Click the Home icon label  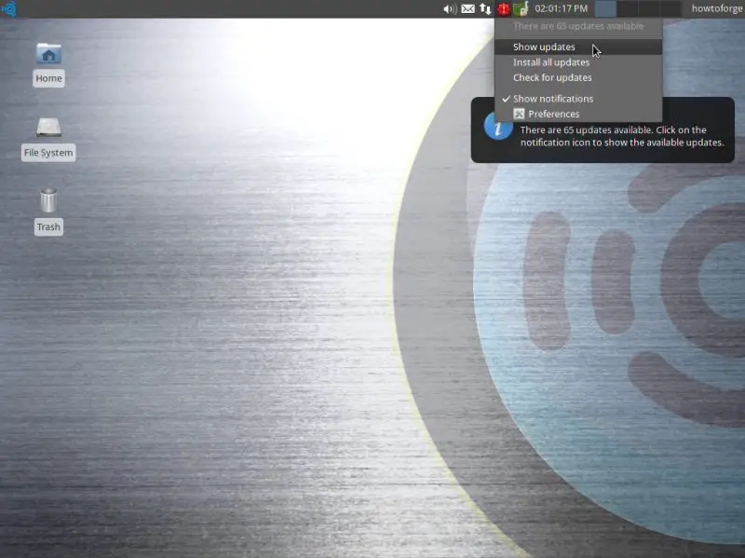(x=48, y=78)
